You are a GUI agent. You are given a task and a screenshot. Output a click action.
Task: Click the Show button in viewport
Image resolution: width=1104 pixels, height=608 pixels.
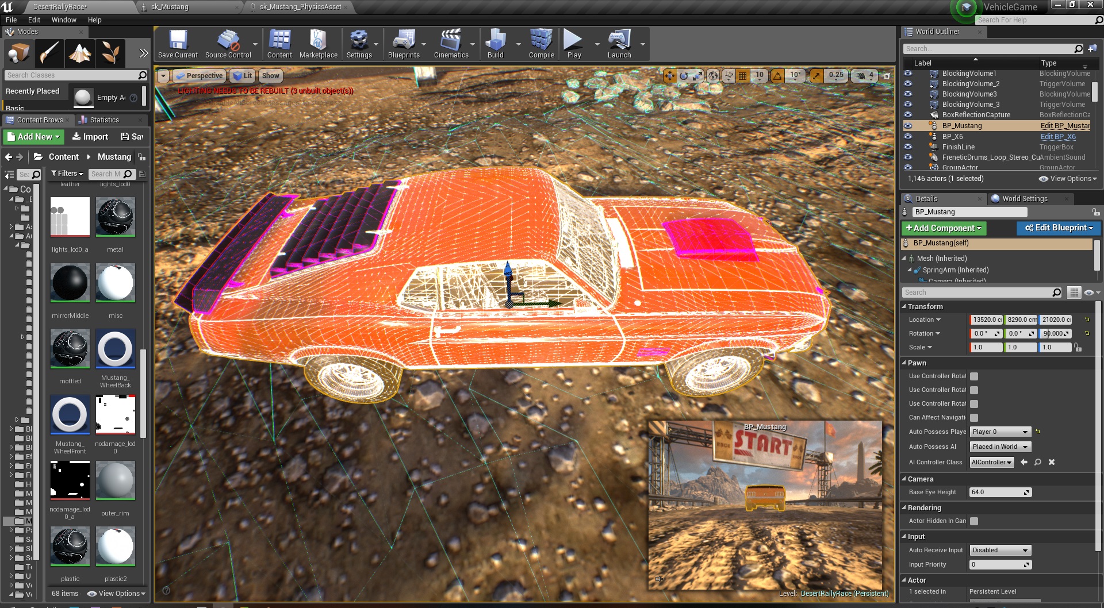(270, 76)
